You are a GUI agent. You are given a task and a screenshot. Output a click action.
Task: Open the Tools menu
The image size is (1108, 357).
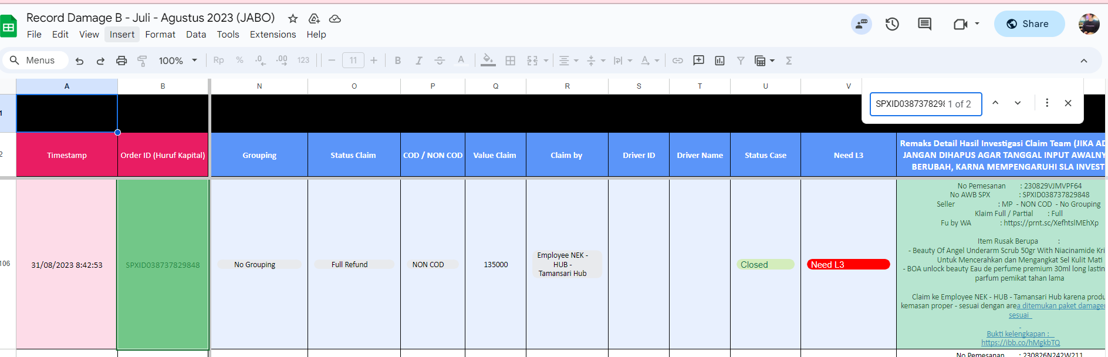pyautogui.click(x=228, y=34)
